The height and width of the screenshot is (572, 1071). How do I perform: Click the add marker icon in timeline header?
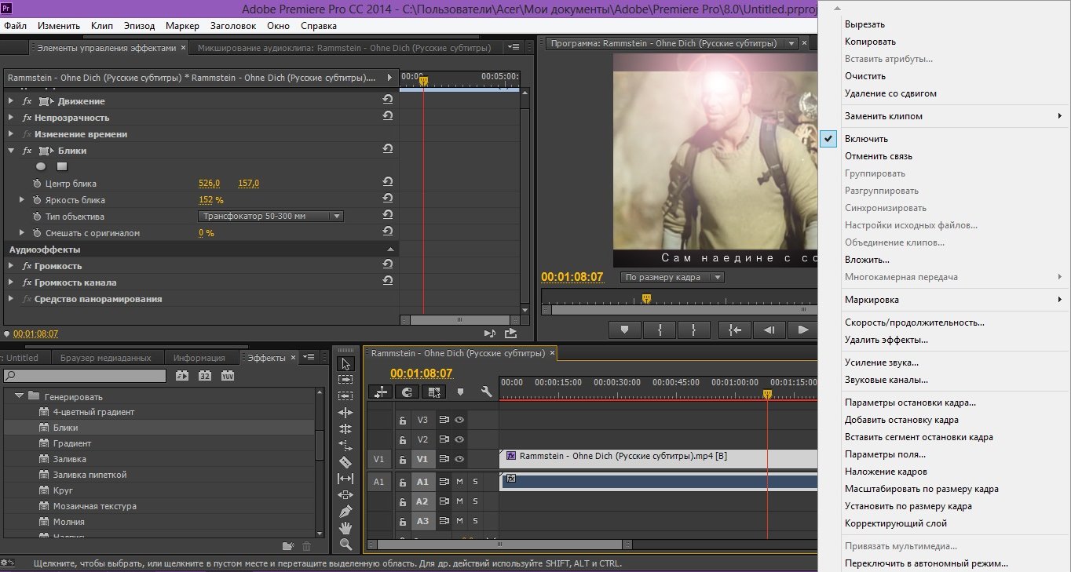tap(461, 392)
